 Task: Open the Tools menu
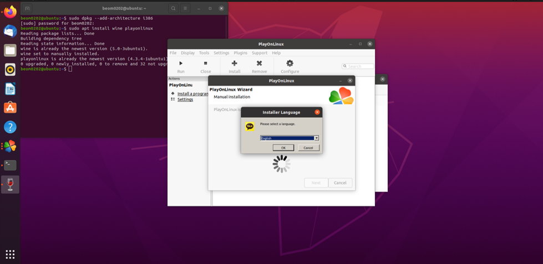pyautogui.click(x=204, y=53)
